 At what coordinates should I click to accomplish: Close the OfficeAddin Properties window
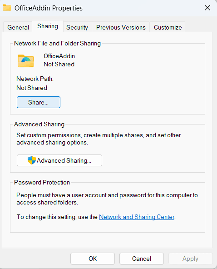point(207,8)
